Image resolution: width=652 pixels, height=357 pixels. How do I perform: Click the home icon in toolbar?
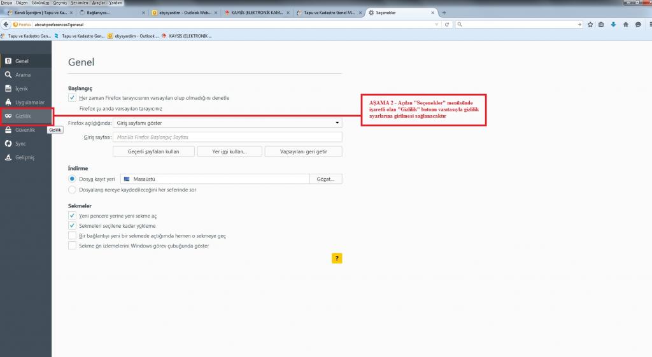(x=625, y=24)
